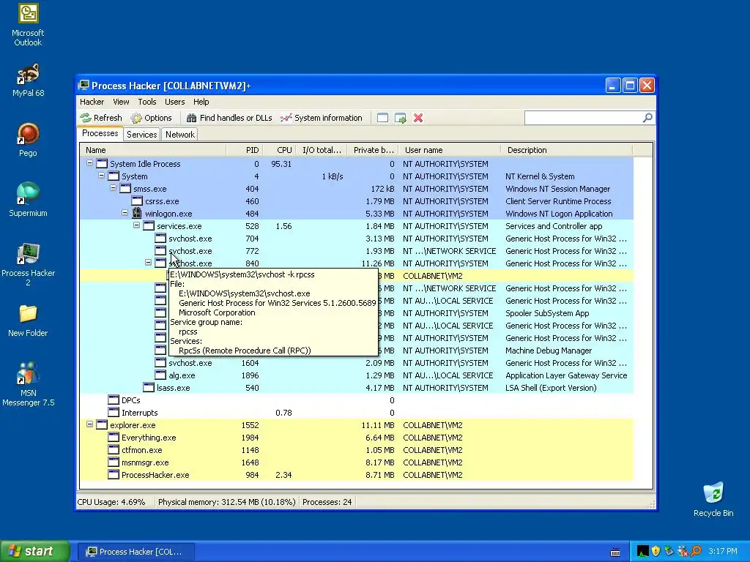Click the find window and thread icon
This screenshot has width=750, height=562.
(x=401, y=118)
